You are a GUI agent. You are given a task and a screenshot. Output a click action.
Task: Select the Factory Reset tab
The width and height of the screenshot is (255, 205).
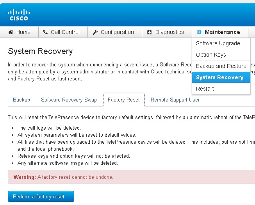[x=124, y=100]
